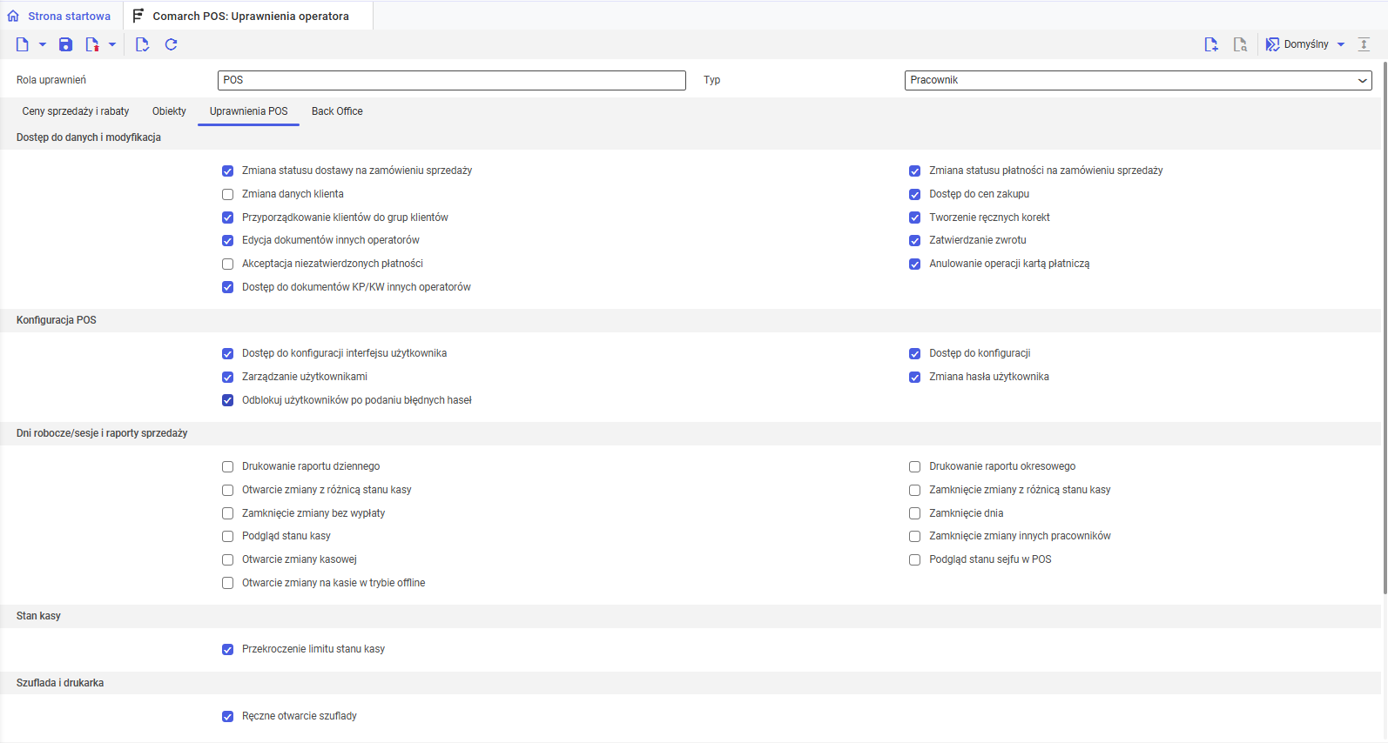Uncheck Zmiana statusu płatności na zamówieniu sprzedaży
This screenshot has height=743, width=1388.
[915, 171]
